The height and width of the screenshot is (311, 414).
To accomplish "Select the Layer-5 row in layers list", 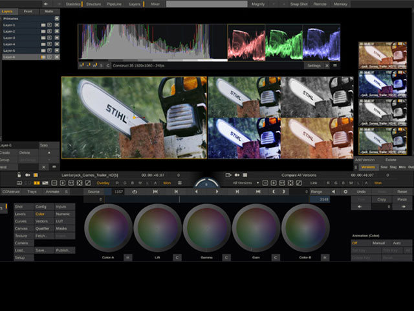I will (31, 51).
